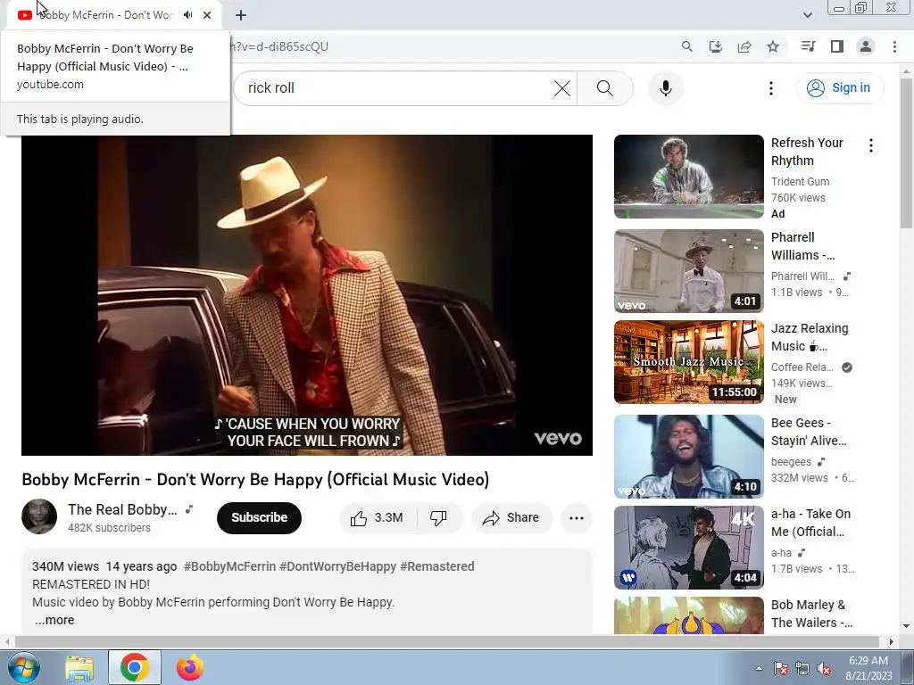Click the Trident Gum advertiser name

click(800, 182)
